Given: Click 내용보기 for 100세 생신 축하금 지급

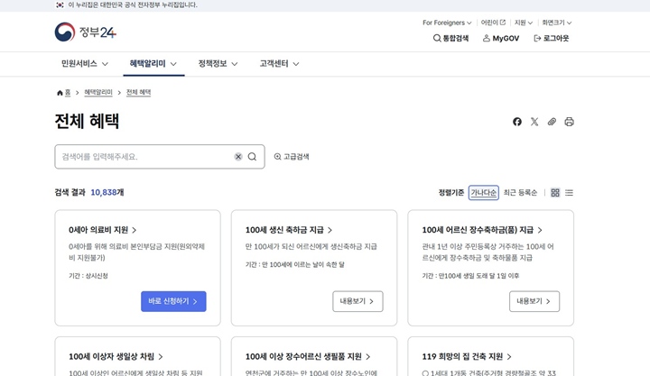Looking at the screenshot, I should (357, 301).
